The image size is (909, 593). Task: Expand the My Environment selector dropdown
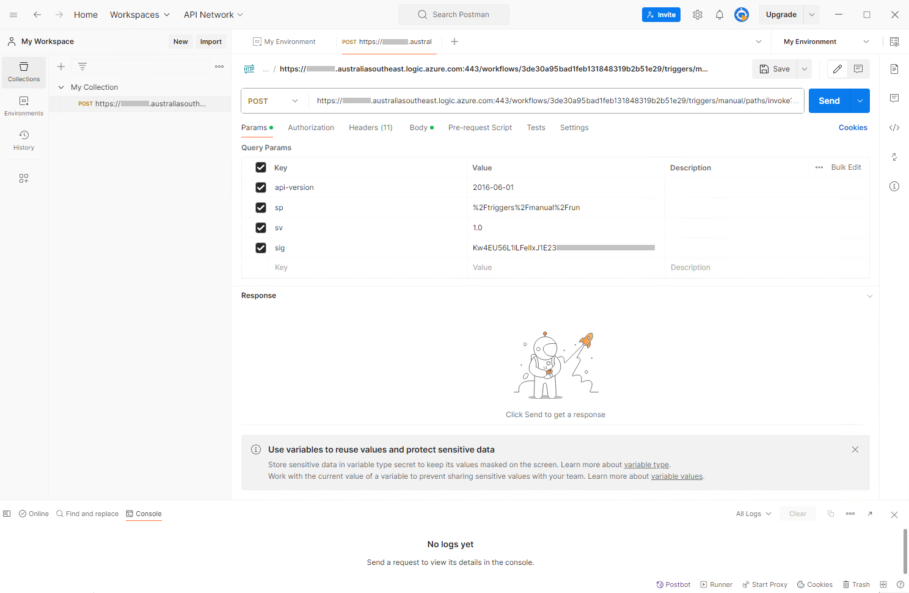pos(826,42)
